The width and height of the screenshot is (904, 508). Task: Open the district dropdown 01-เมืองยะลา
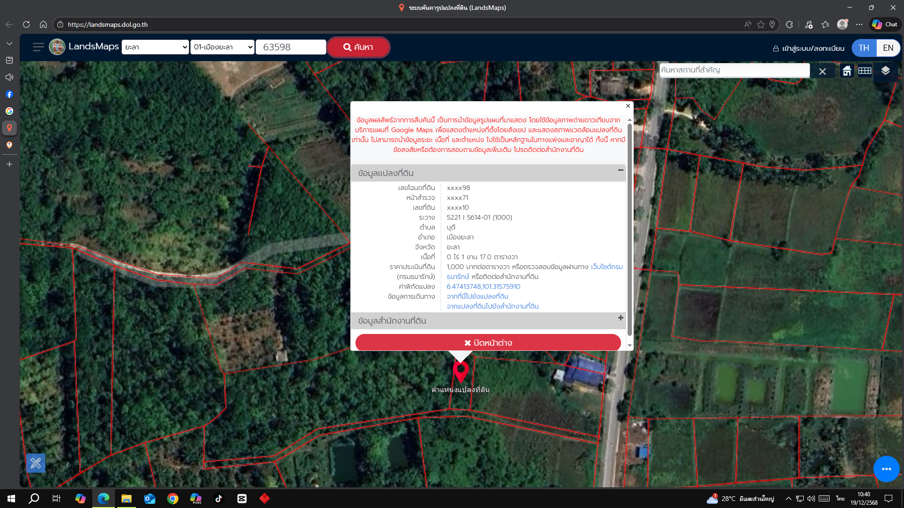[x=222, y=47]
